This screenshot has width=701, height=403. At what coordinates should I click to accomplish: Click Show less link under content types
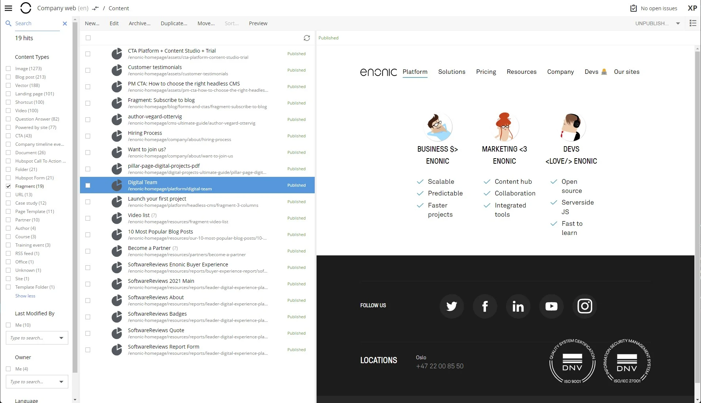point(25,296)
